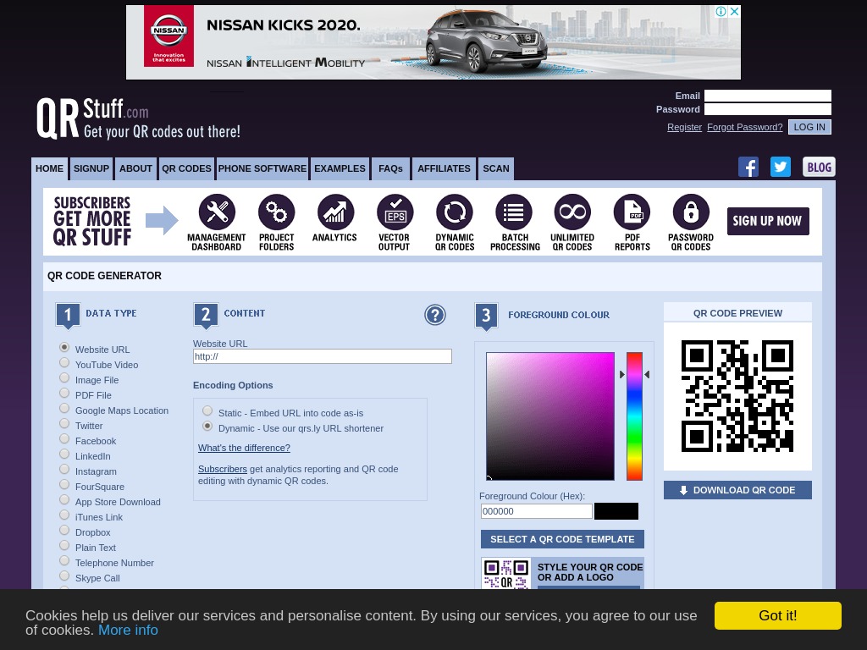
Task: Go to the HOME tab
Action: click(49, 168)
